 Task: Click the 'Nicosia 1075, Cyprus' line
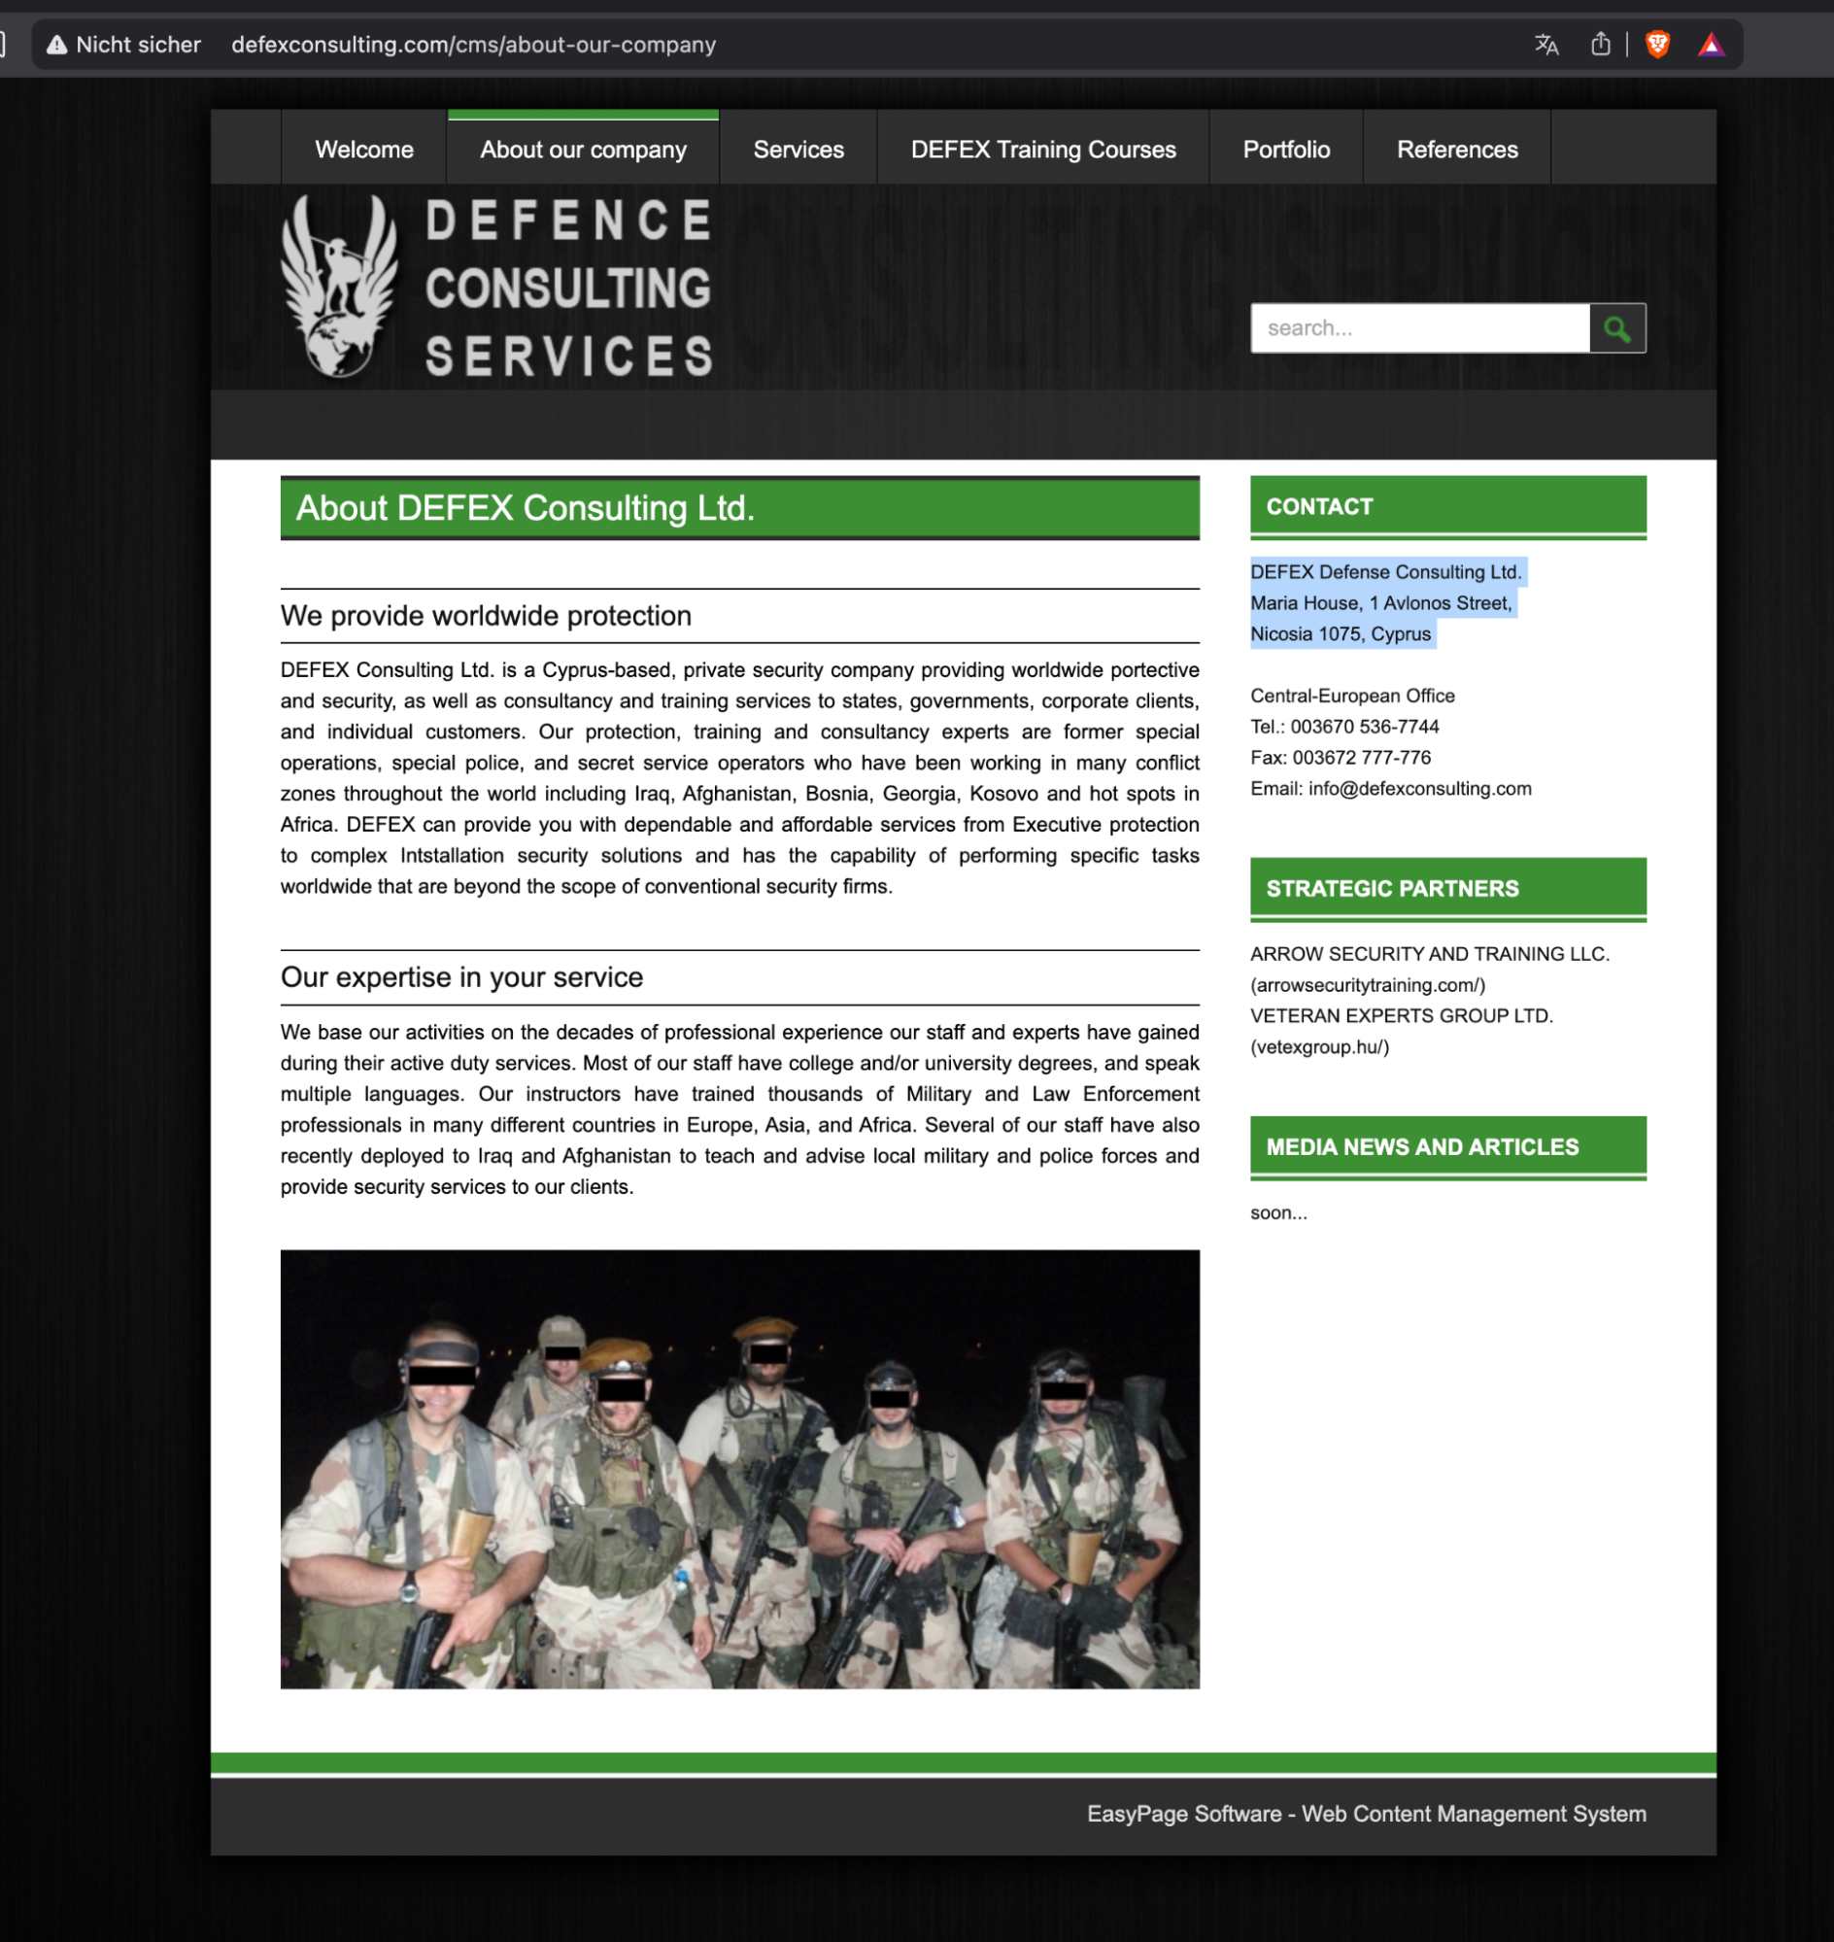coord(1341,634)
